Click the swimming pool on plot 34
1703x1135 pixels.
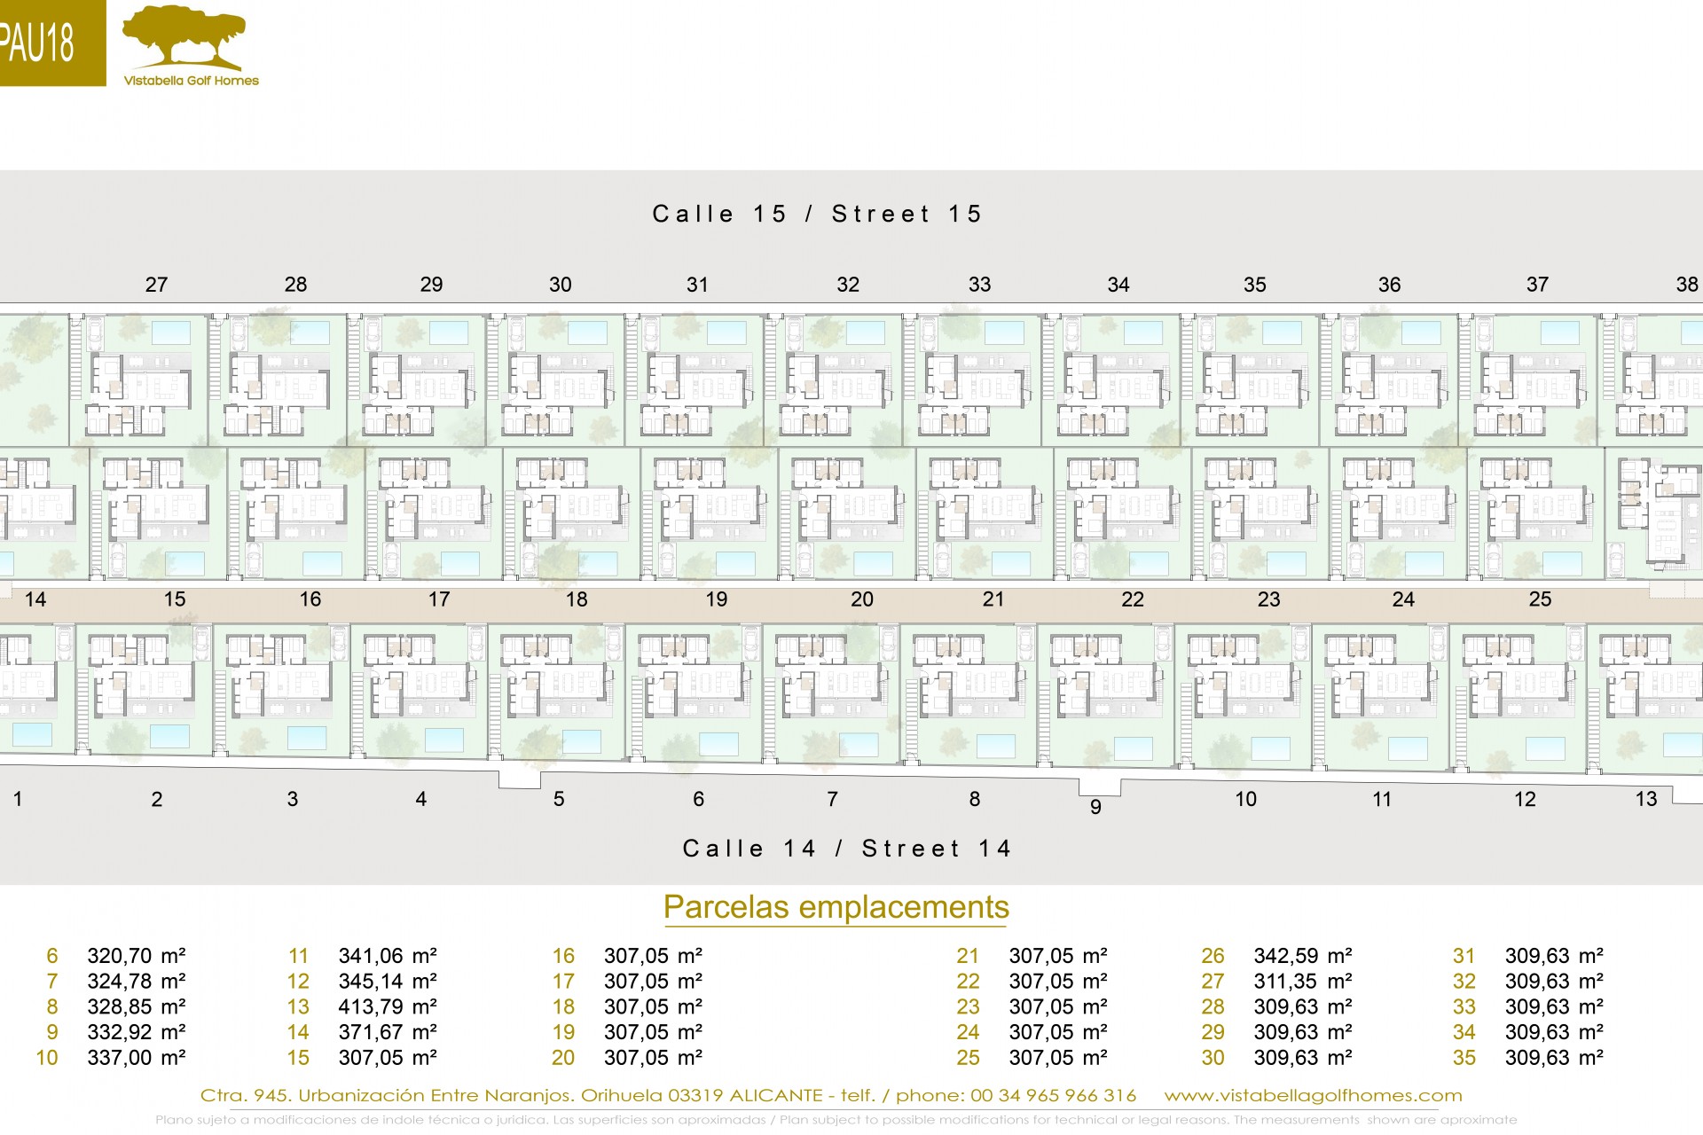[1143, 333]
